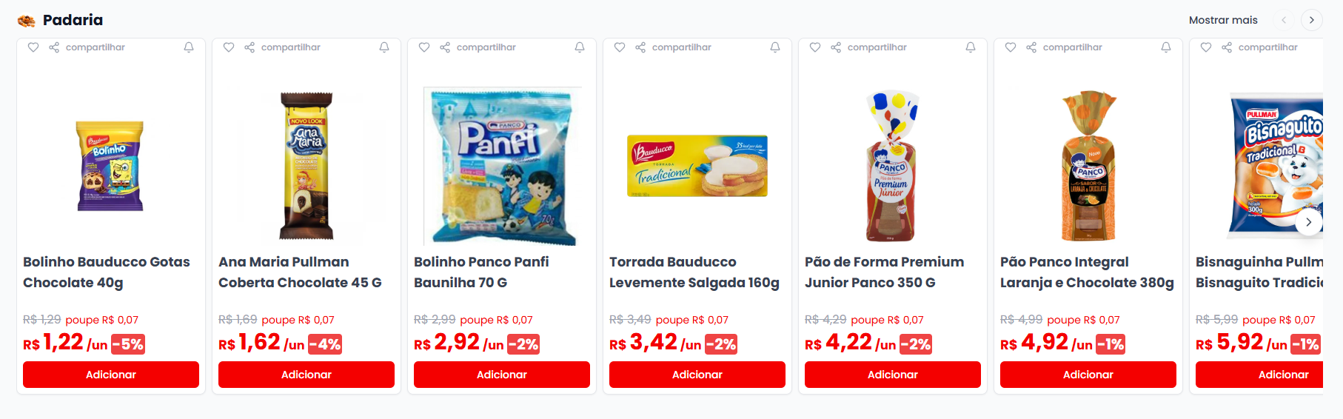This screenshot has height=419, width=1343.
Task: Click the heart icon on Bisnaguinha Pullman card
Action: click(1206, 47)
